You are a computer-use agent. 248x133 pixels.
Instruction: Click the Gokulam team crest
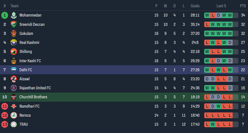point(14,33)
